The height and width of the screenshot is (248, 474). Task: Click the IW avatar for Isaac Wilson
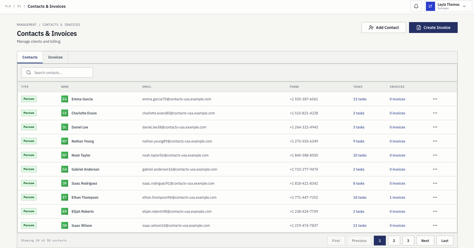coord(65,225)
